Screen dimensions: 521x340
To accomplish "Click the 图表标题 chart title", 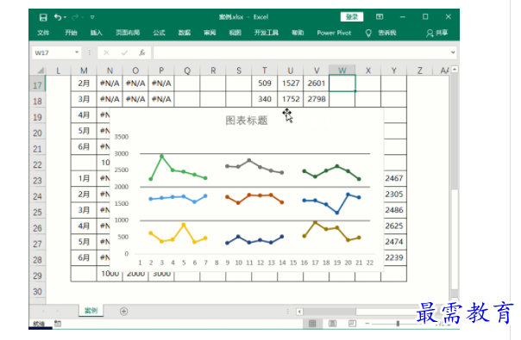I will [246, 121].
